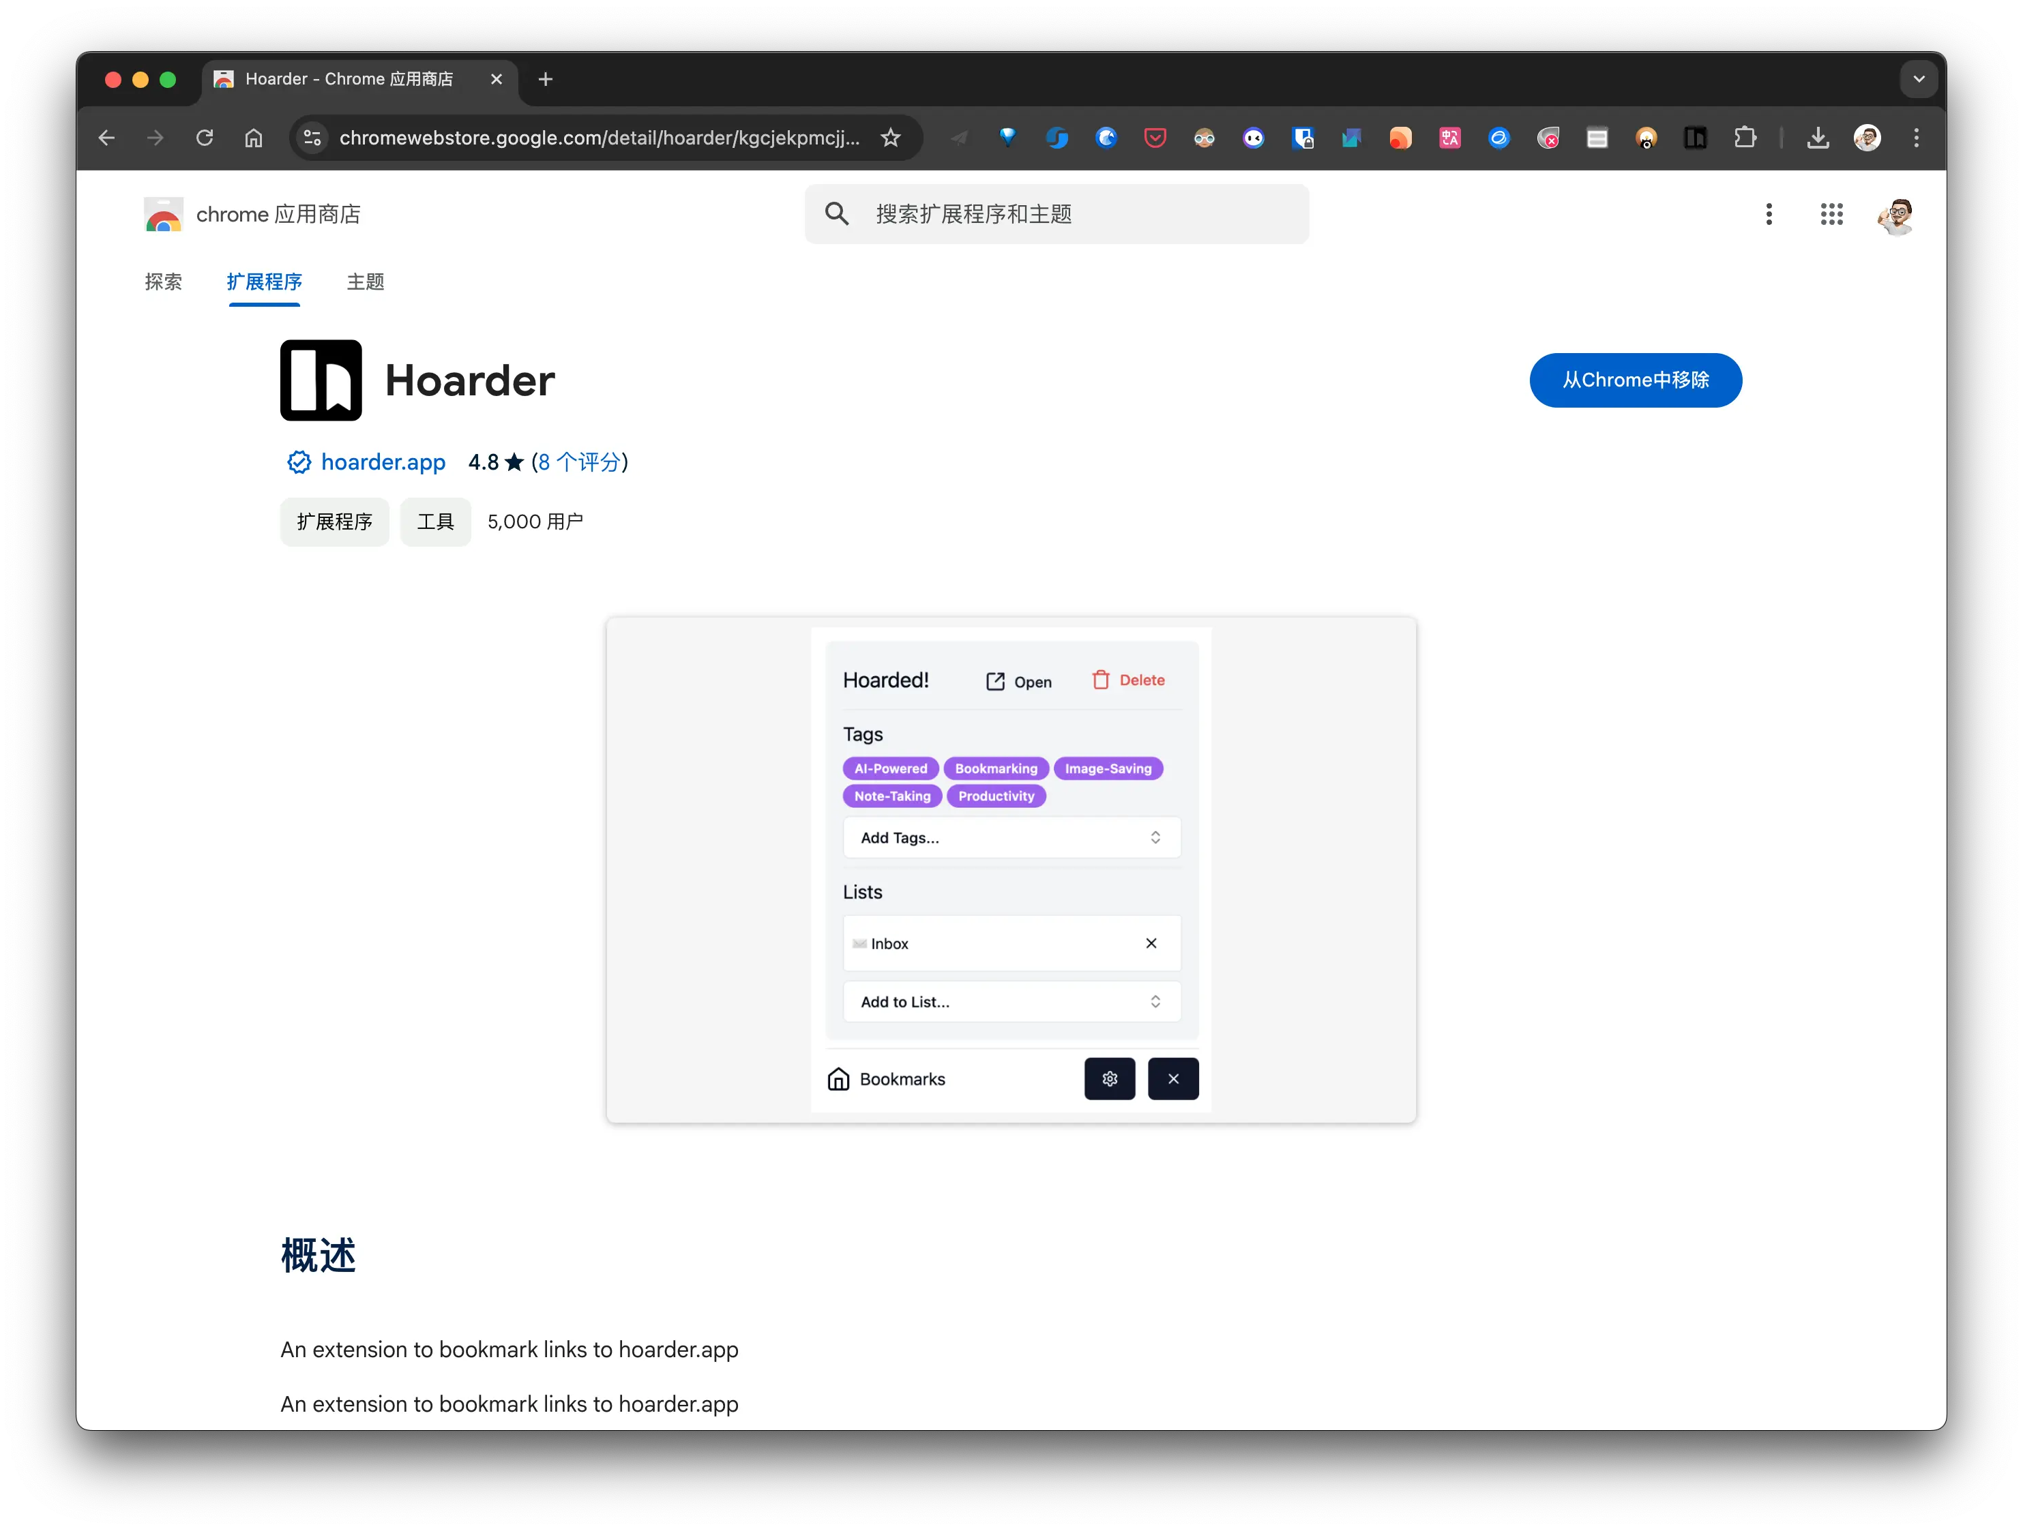Screen dimensions: 2023x1531
Task: Click the 搜索扩展程序和主题 search field
Action: tap(1057, 214)
